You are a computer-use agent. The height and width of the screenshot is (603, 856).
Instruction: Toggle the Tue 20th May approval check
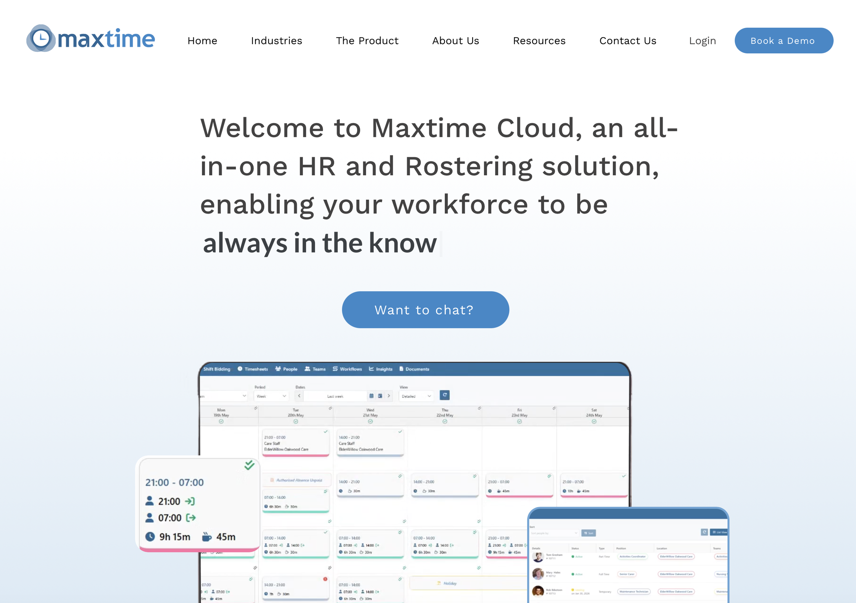295,422
